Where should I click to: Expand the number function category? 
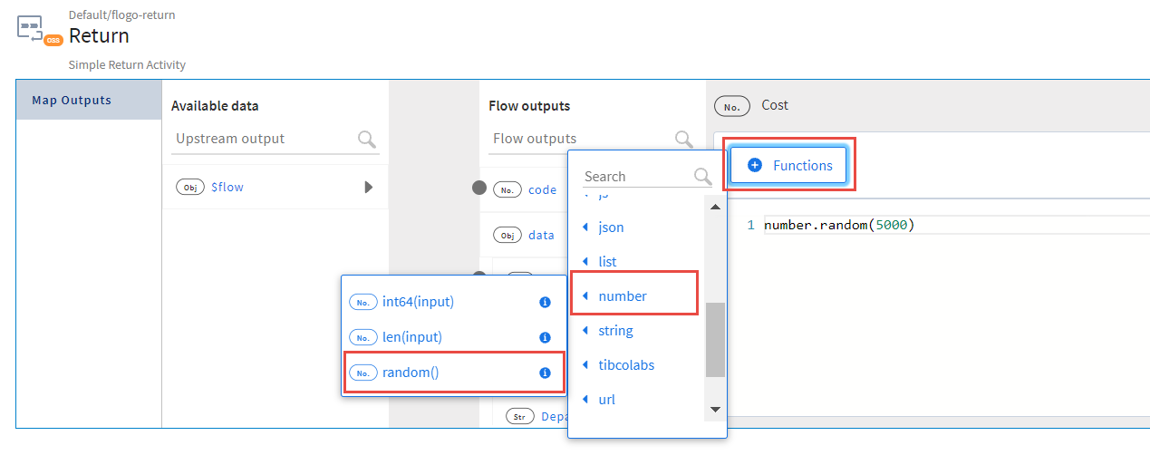tap(622, 295)
